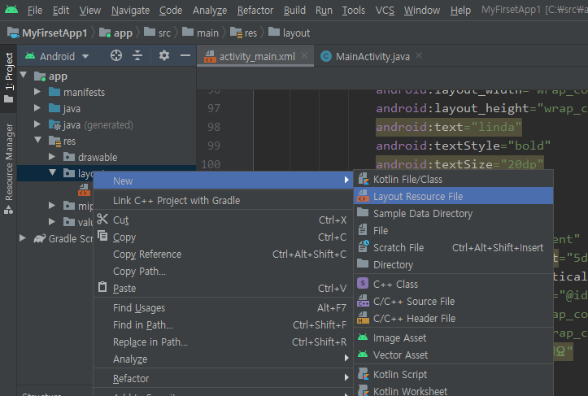The image size is (588, 396).
Task: Open the Resource Manager tool window
Action: point(9,168)
